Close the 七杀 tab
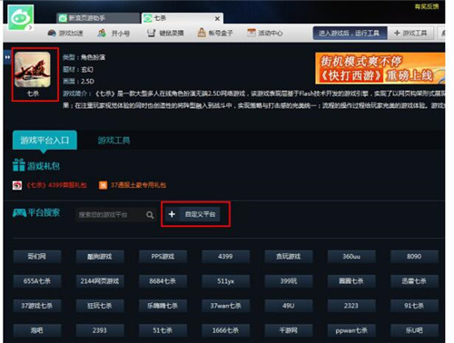Image resolution: width=454 pixels, height=343 pixels. [217, 19]
